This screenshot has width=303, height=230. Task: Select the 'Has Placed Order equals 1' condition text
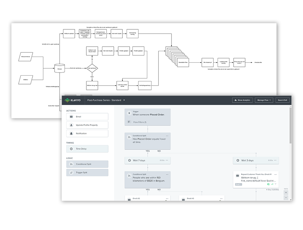pyautogui.click(x=149, y=140)
